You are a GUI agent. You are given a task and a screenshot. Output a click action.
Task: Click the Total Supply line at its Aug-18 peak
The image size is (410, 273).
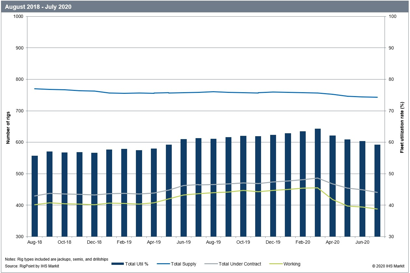(35, 88)
